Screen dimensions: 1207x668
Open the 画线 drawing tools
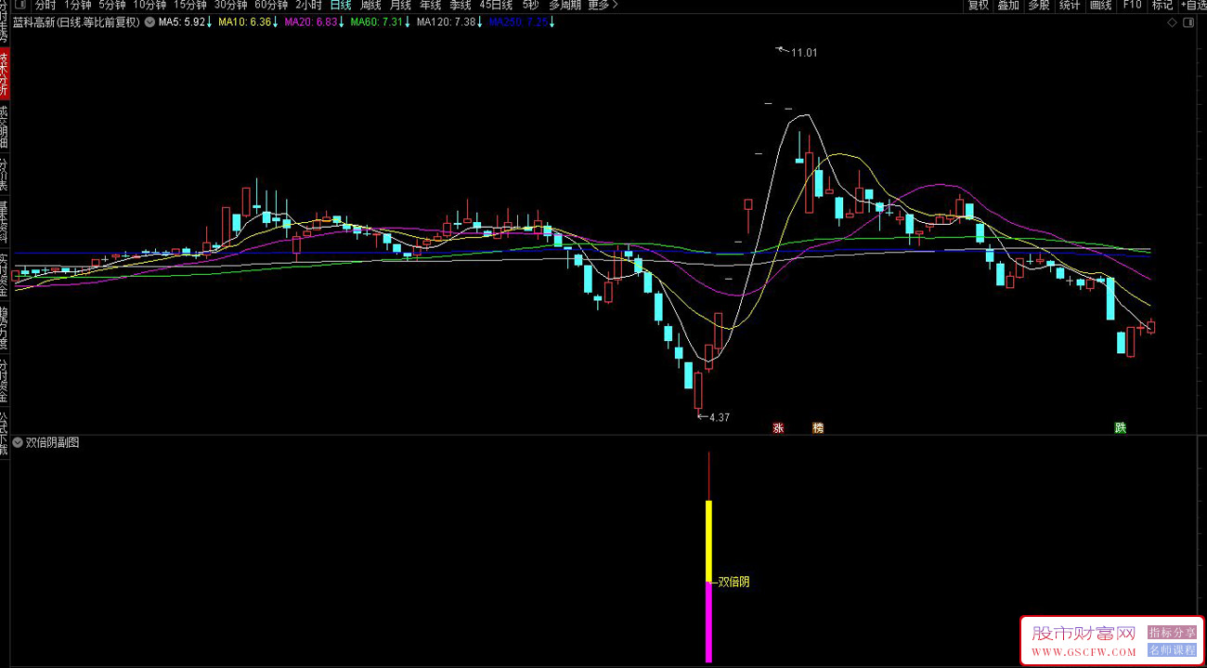(1100, 5)
